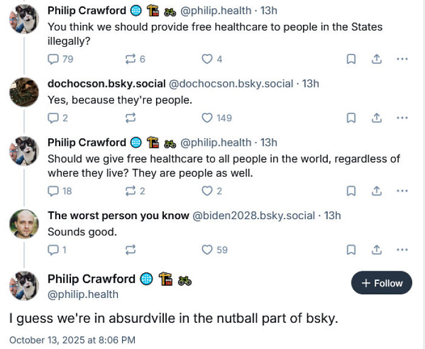Open more options on the 'Sounds good' post
This screenshot has width=425, height=349.
coord(401,249)
